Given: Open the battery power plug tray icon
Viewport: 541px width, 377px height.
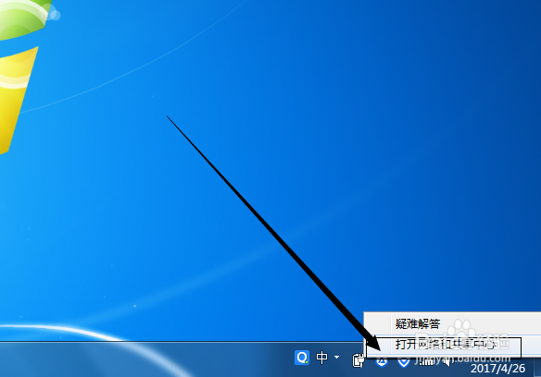Looking at the screenshot, I should click(x=359, y=360).
